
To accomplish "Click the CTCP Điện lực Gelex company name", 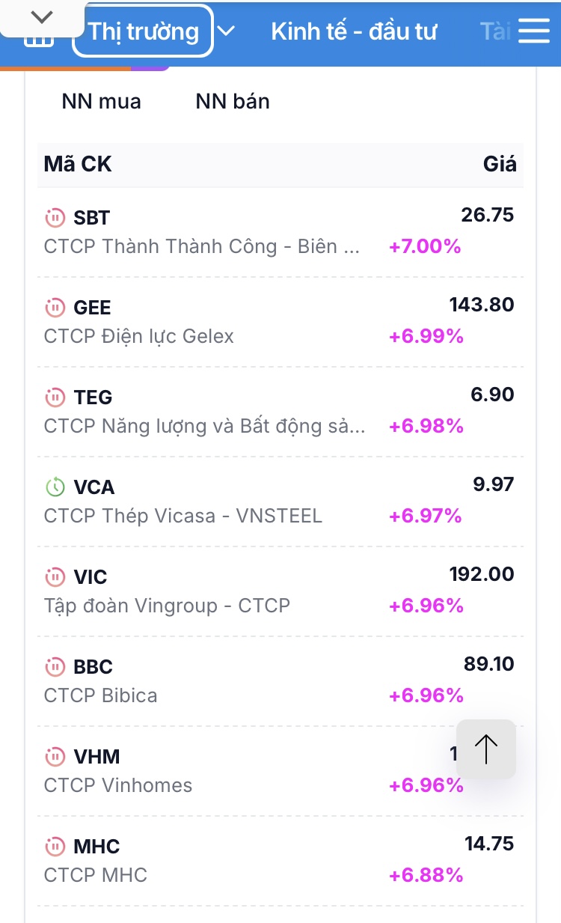I will (139, 337).
